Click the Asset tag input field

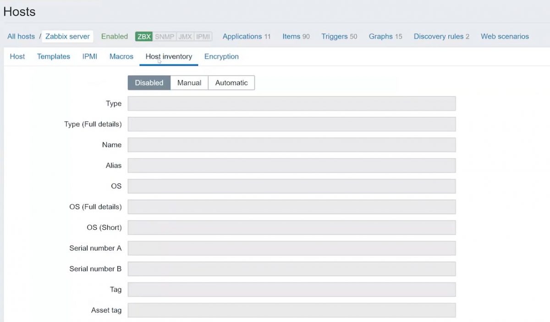coord(291,310)
